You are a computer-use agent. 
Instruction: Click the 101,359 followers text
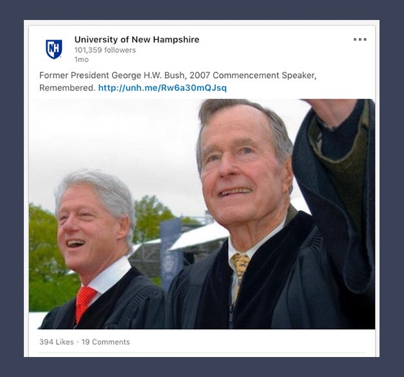point(105,50)
